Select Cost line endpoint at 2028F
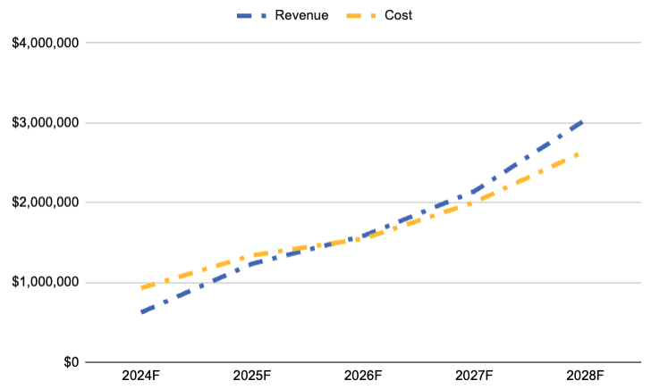 point(578,154)
